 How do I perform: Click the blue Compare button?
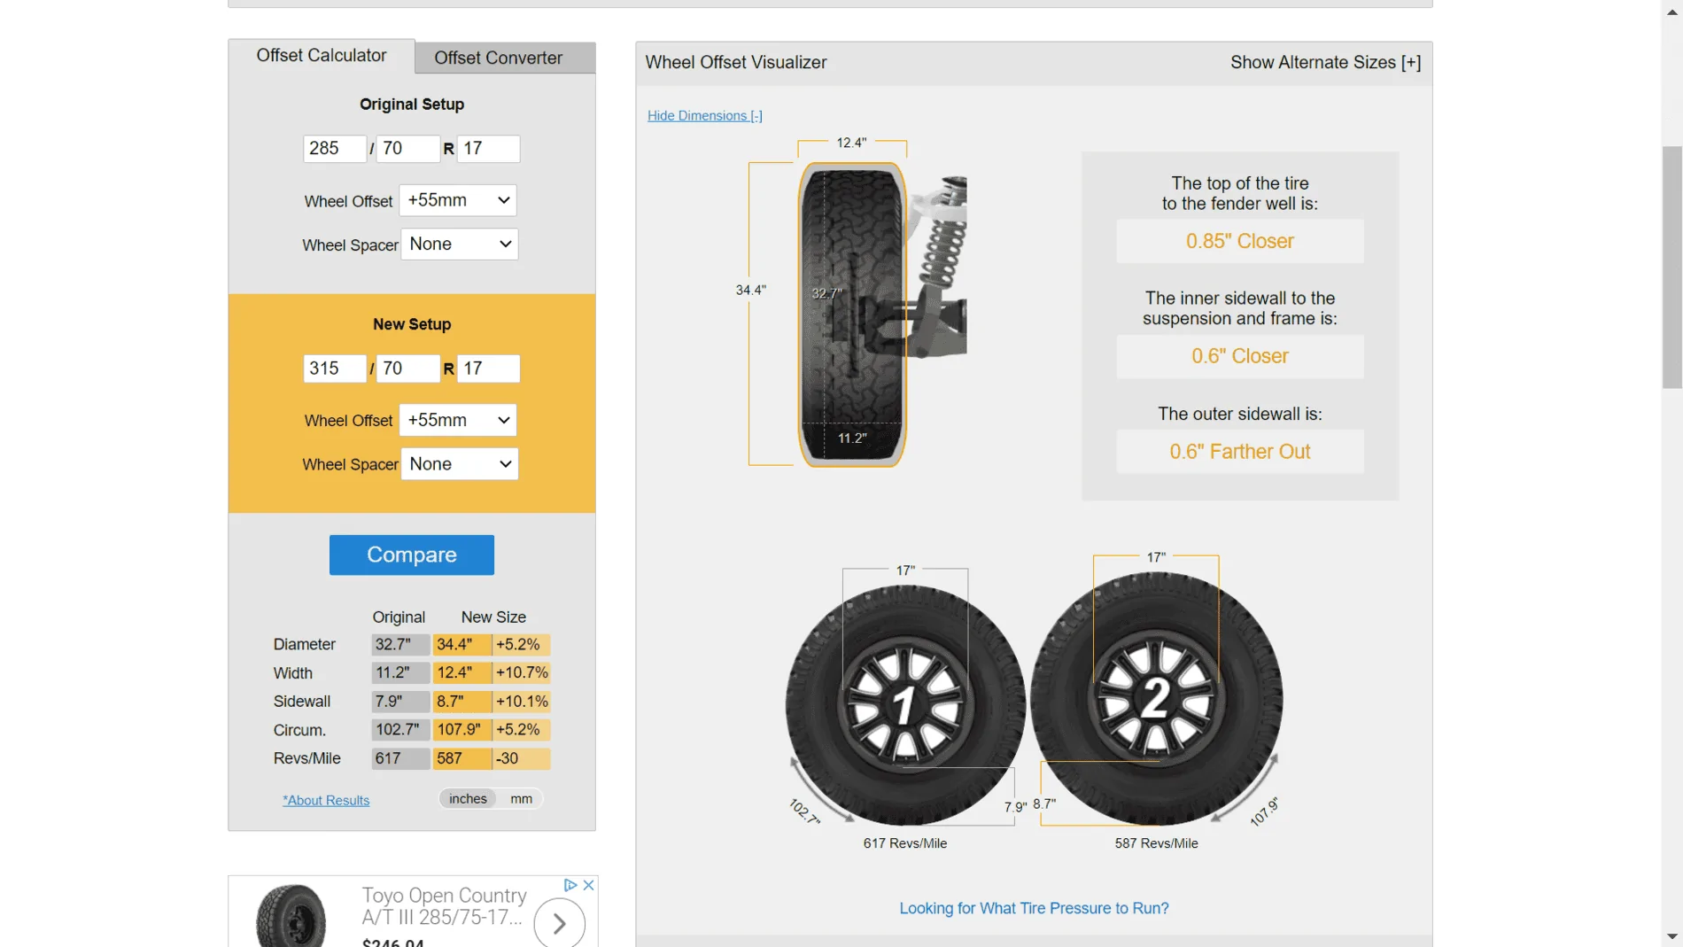click(x=412, y=555)
